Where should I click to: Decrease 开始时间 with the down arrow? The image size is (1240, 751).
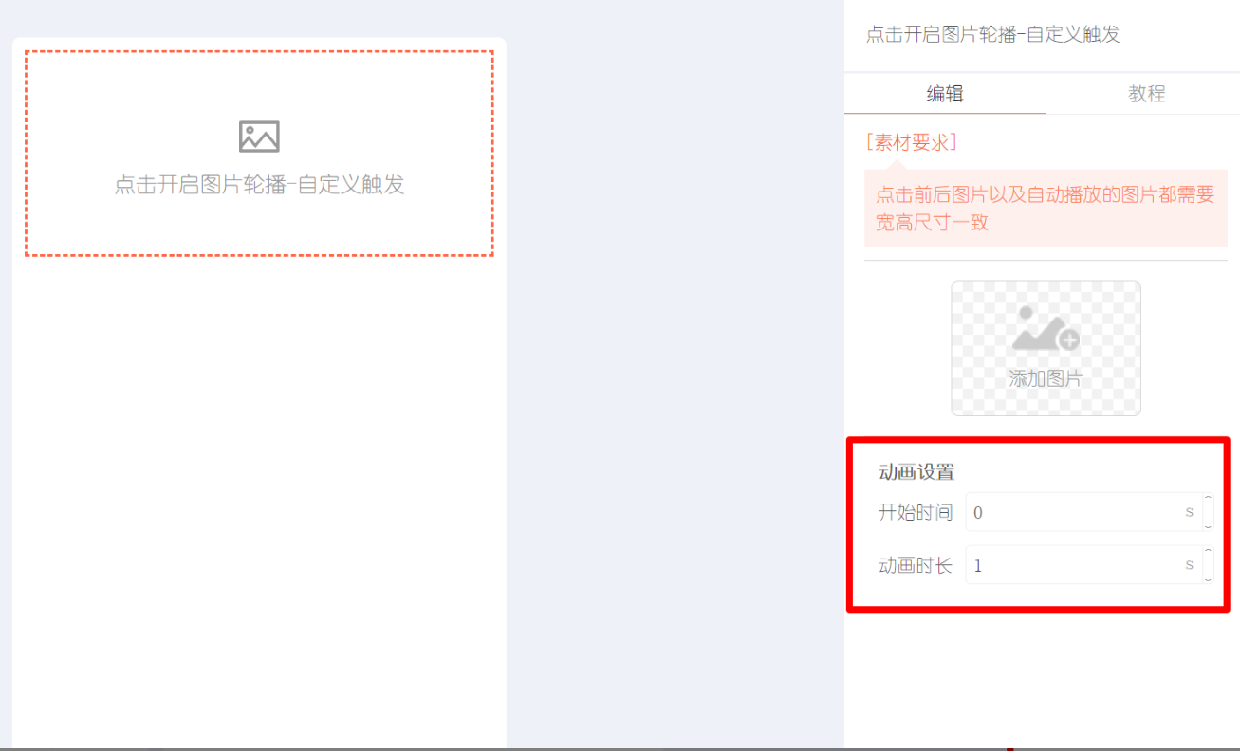tap(1208, 523)
